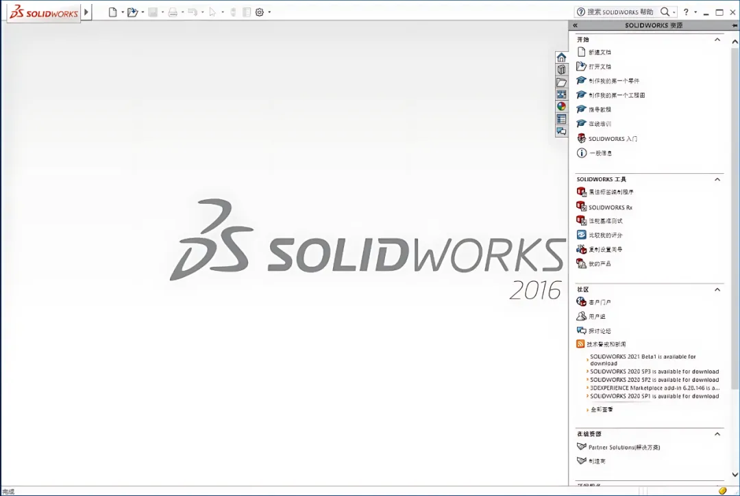Click the search magnifier icon
The height and width of the screenshot is (496, 740).
[665, 12]
